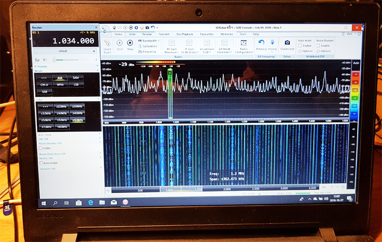The image size is (382, 242).
Task: Select the ±8.0kHz filter
Action: pyautogui.click(x=62, y=127)
